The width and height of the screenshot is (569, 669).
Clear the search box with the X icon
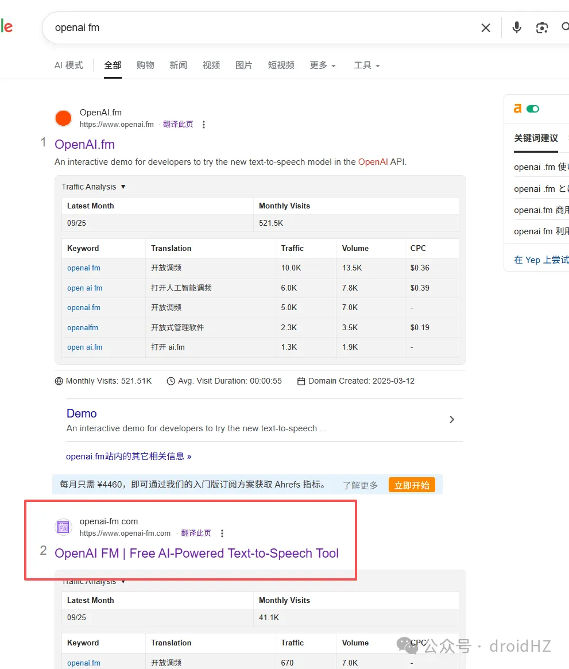point(486,28)
